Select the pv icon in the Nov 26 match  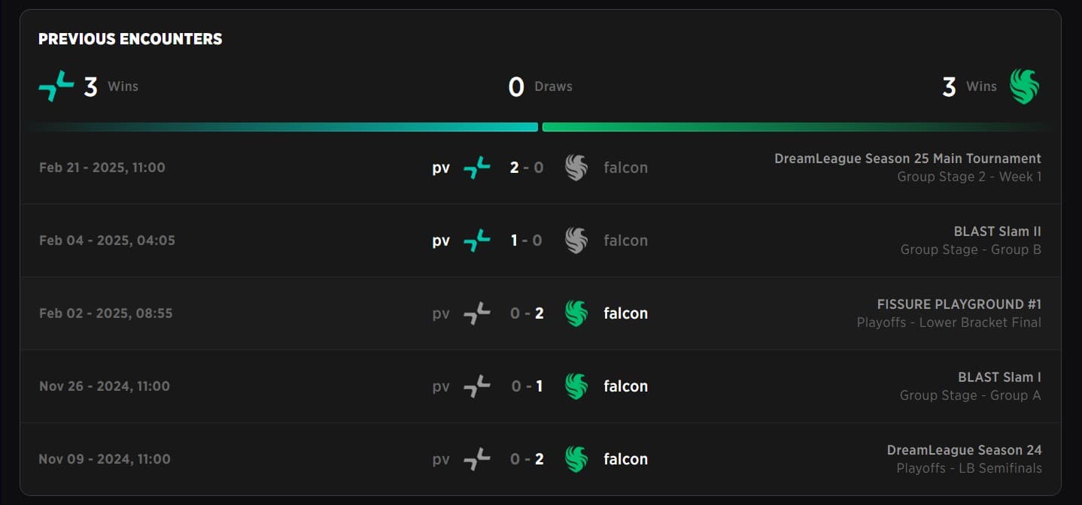click(477, 386)
